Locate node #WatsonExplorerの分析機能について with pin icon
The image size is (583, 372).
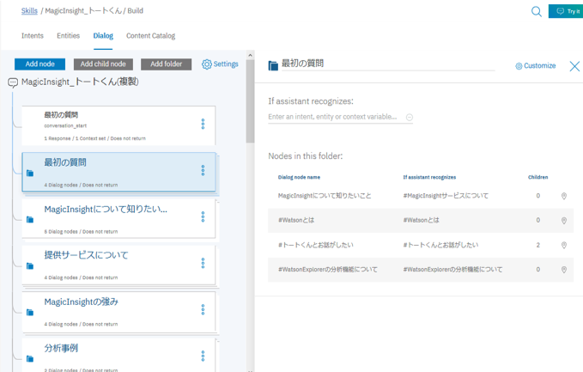click(x=563, y=270)
